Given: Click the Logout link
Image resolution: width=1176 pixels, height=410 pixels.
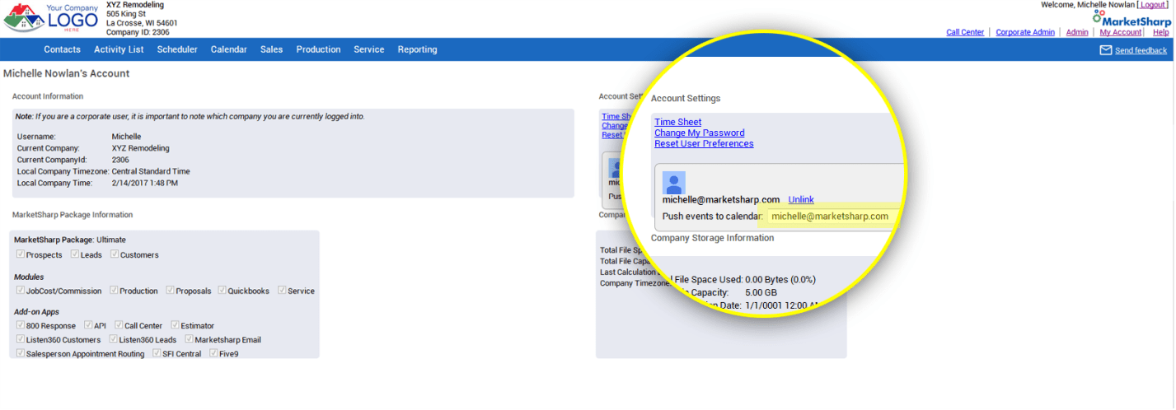Looking at the screenshot, I should pyautogui.click(x=1153, y=5).
